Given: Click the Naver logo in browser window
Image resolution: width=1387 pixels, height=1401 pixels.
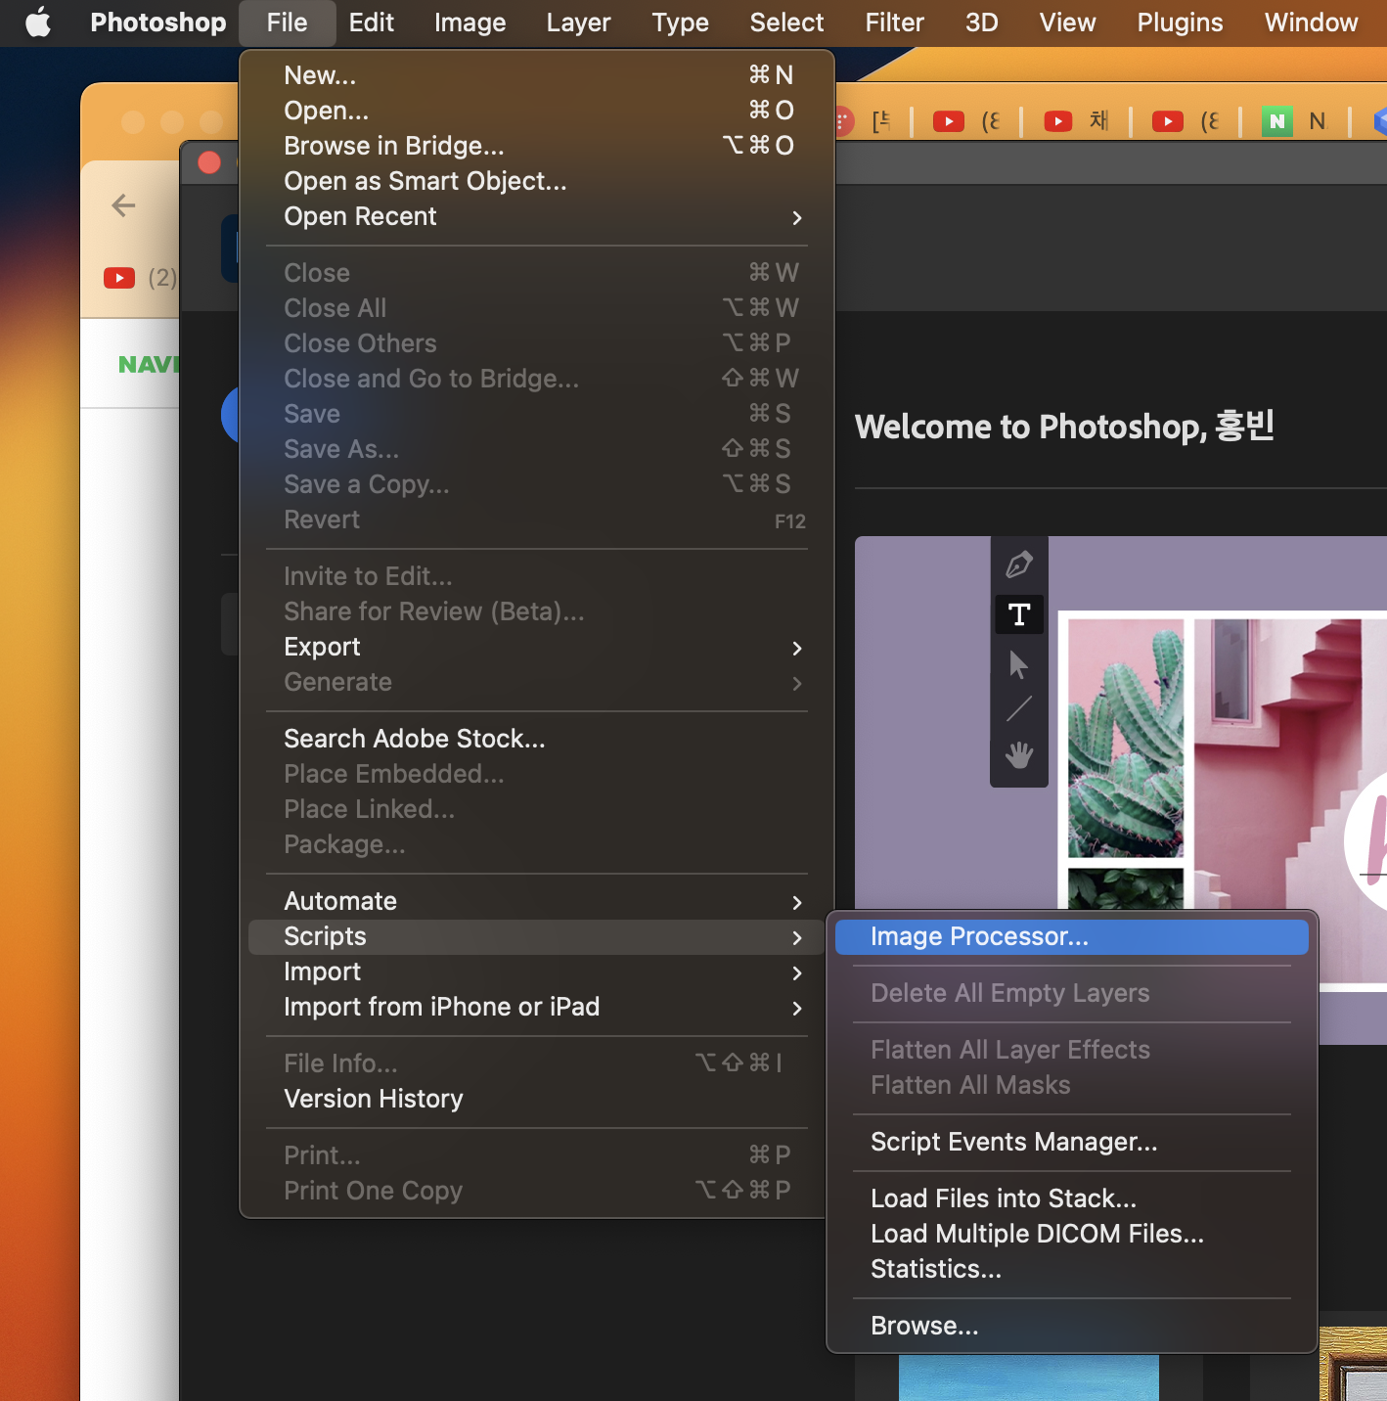Looking at the screenshot, I should (x=149, y=365).
